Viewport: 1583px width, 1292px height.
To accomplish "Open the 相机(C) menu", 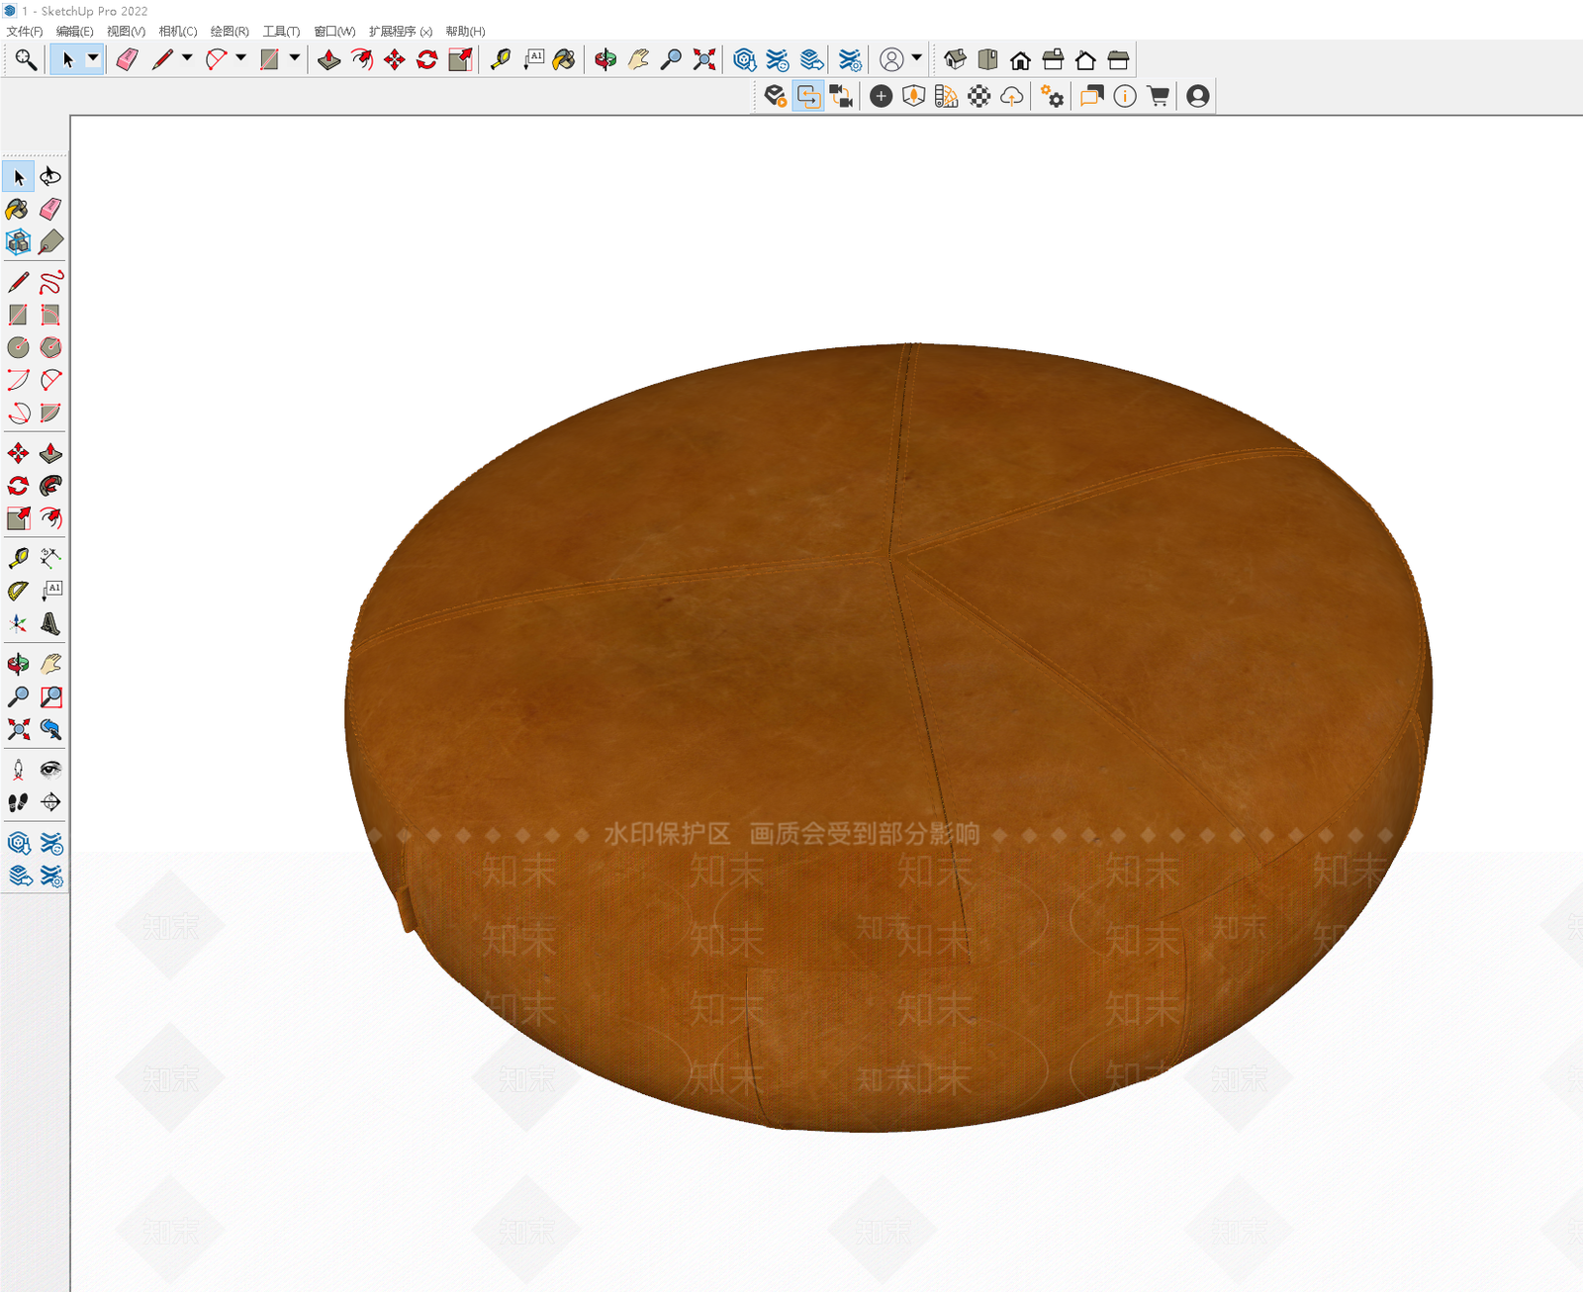I will point(178,32).
